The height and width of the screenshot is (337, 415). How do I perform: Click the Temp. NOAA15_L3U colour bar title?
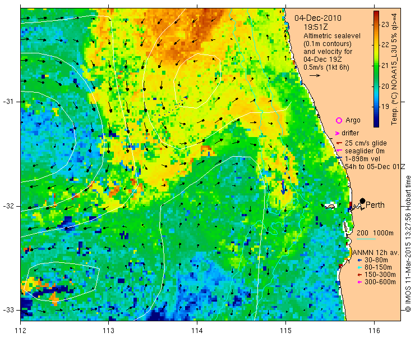[x=394, y=69]
